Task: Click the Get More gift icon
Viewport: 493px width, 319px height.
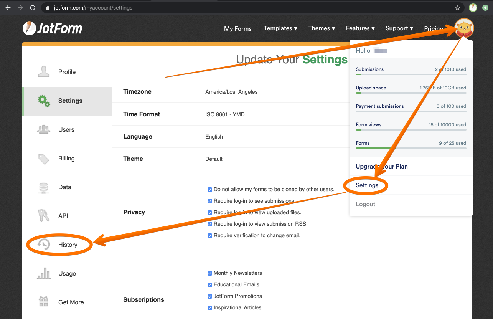Action: click(x=44, y=302)
